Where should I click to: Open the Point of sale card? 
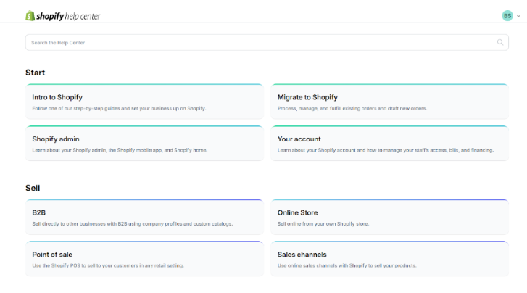pyautogui.click(x=144, y=258)
